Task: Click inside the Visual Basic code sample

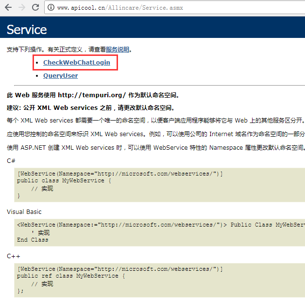Action: (x=146, y=232)
